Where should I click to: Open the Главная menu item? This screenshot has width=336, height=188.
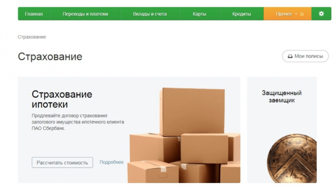34,14
